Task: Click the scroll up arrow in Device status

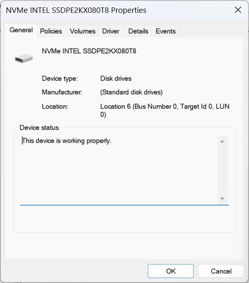Action: click(222, 141)
